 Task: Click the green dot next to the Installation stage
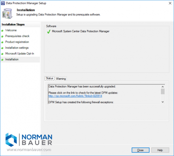2,60
